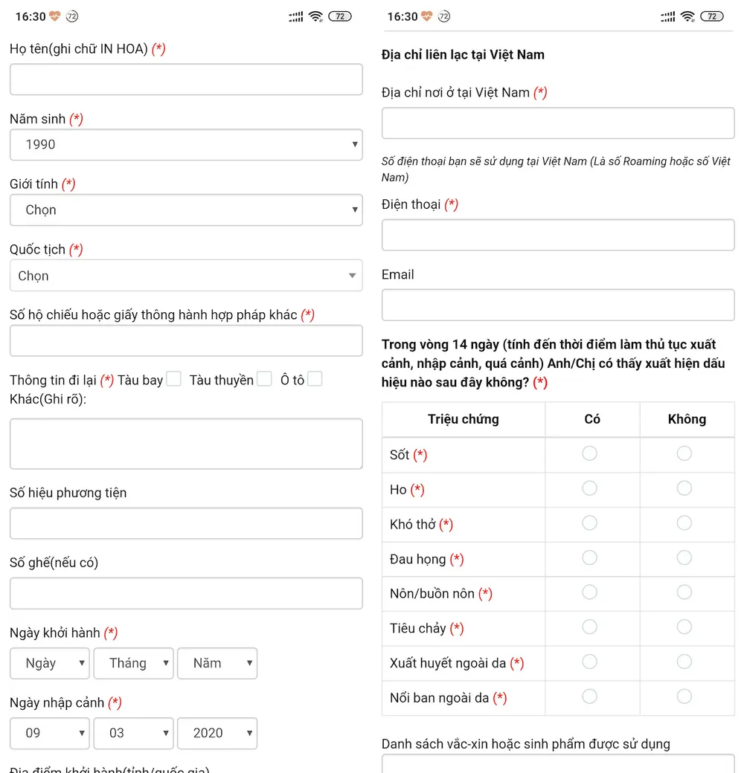Viewport: 744px width, 773px height.
Task: Open the Giới tính dropdown
Action: coord(186,210)
